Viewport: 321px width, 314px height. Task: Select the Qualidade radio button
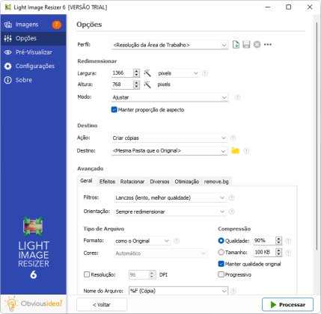221,241
